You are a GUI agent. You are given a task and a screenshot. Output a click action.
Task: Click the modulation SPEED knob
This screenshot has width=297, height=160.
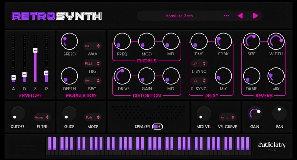point(69,41)
